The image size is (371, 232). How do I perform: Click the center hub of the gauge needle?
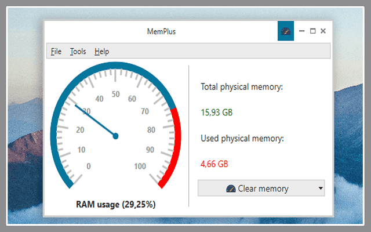115,136
